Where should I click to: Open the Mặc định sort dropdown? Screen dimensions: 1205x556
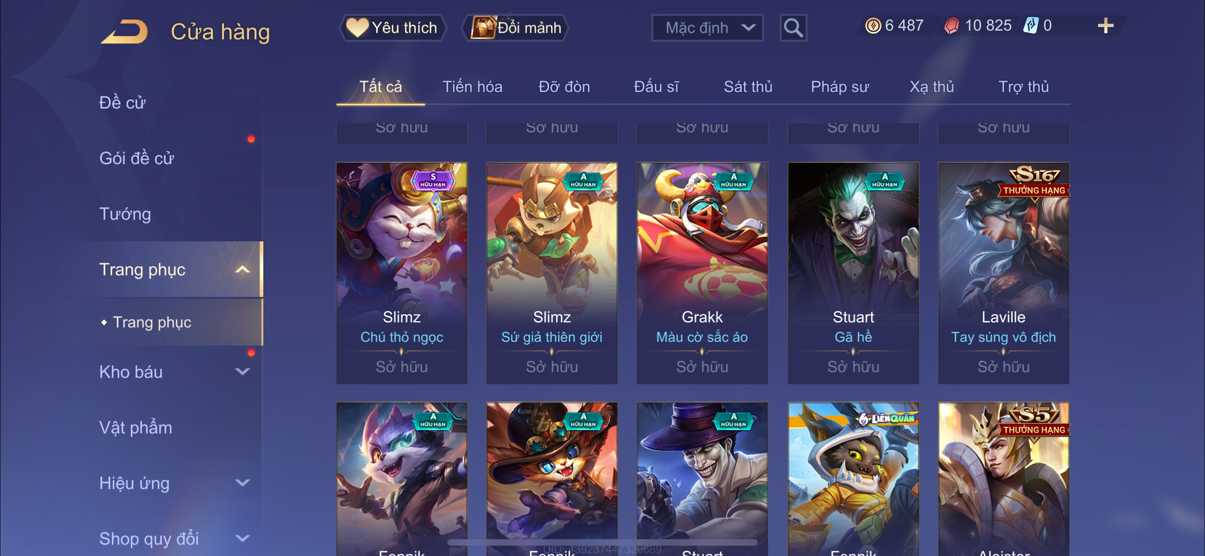[707, 28]
